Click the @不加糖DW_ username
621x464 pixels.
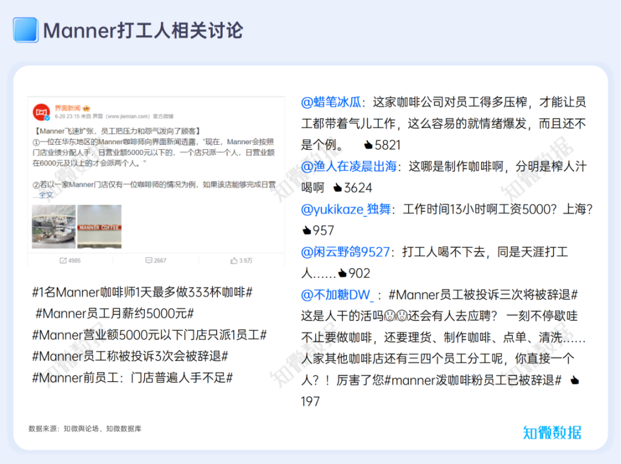click(x=338, y=294)
